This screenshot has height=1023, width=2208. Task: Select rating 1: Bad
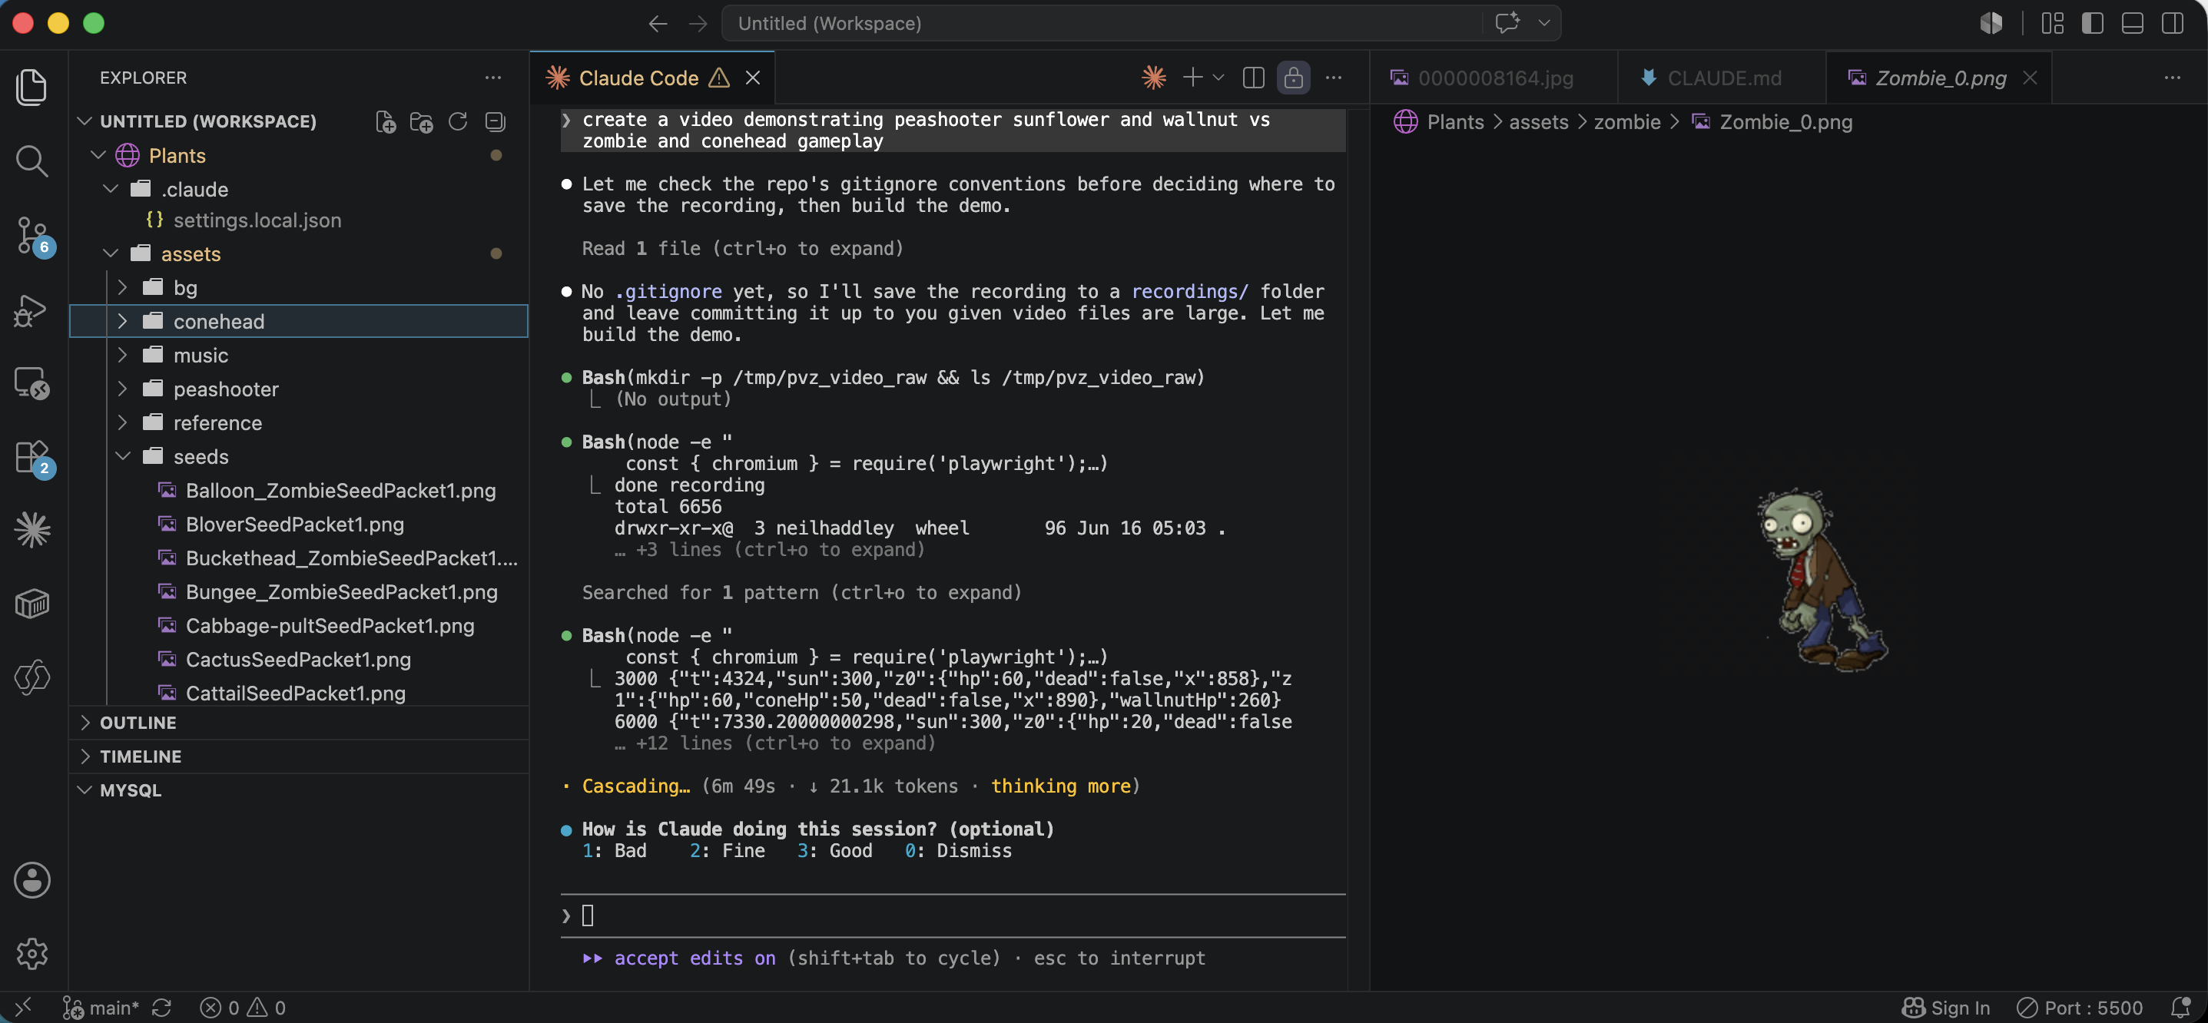[x=615, y=851]
